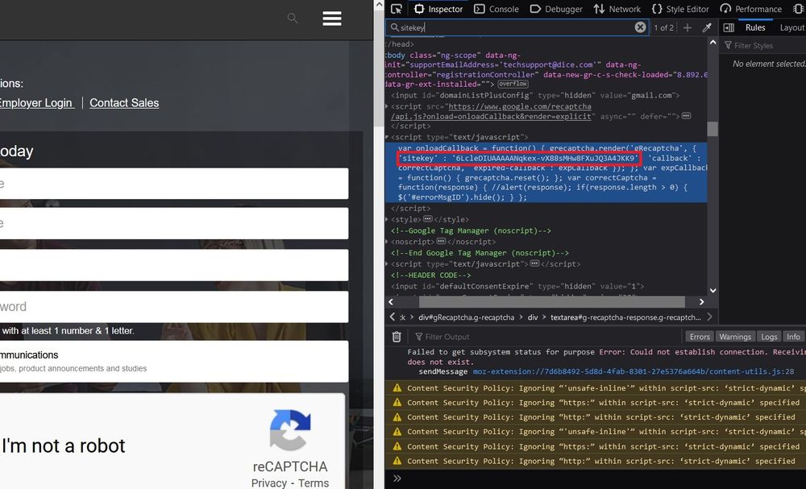This screenshot has width=806, height=489.
Task: Expand the style node arrow
Action: [x=387, y=219]
